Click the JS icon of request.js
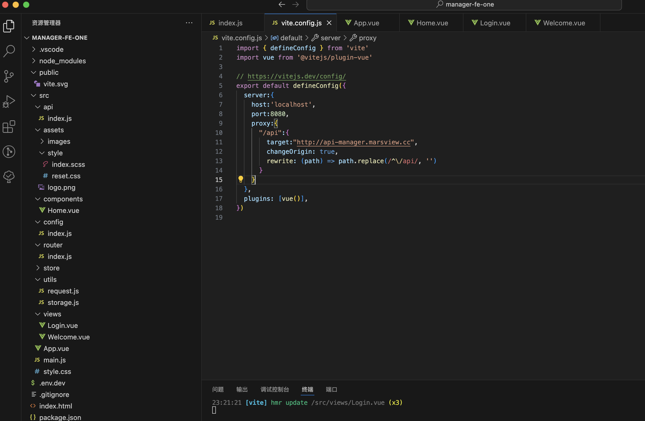 click(x=41, y=291)
